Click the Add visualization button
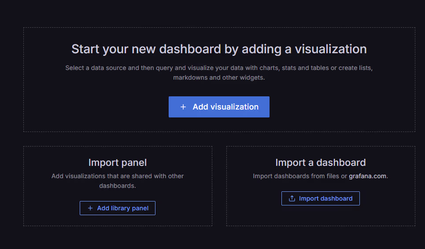Image resolution: width=425 pixels, height=249 pixels. [219, 107]
